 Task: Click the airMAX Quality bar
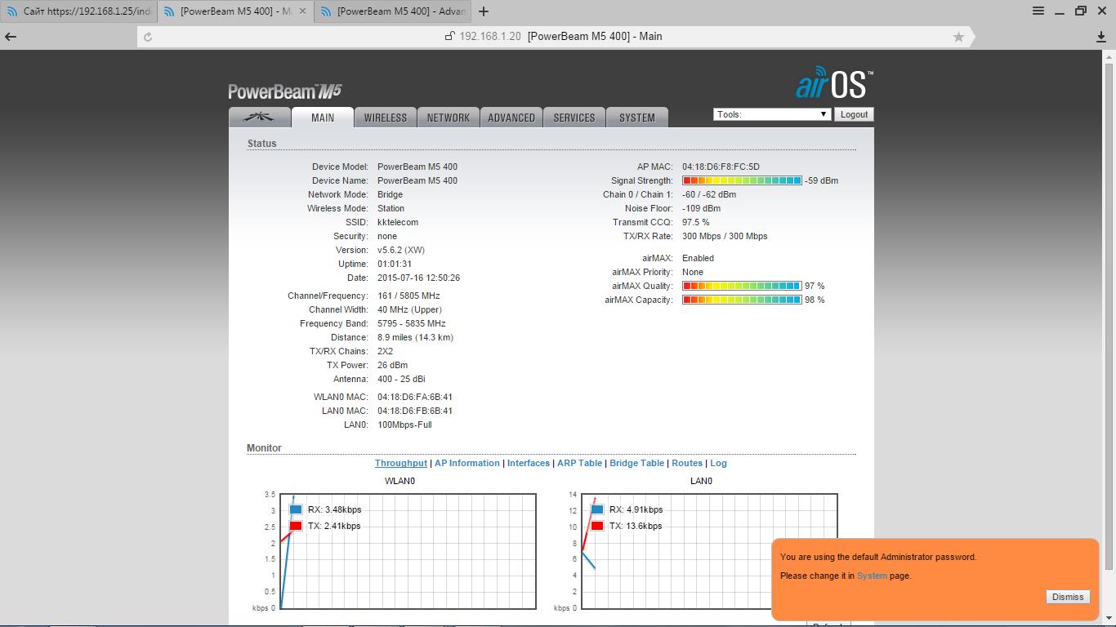[x=742, y=286]
